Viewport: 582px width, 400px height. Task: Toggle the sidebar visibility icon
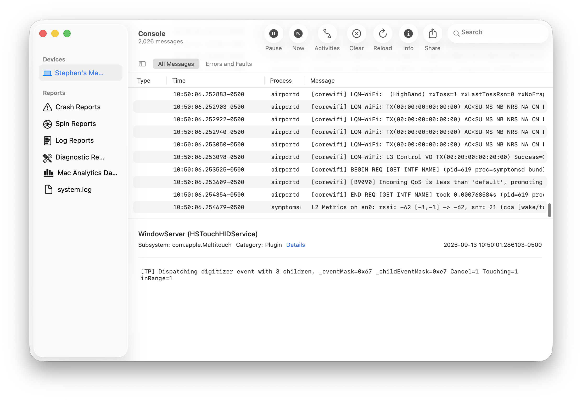point(142,64)
